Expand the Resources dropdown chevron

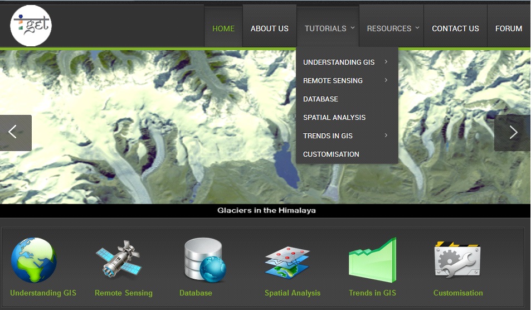tap(417, 28)
